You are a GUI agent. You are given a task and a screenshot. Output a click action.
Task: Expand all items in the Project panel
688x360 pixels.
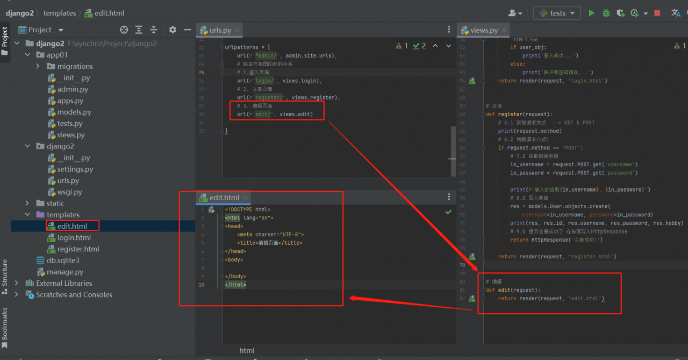pos(139,30)
